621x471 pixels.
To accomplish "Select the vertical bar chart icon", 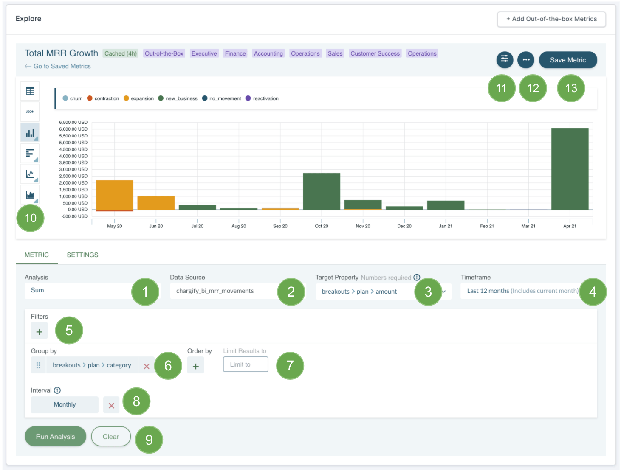I will [30, 133].
